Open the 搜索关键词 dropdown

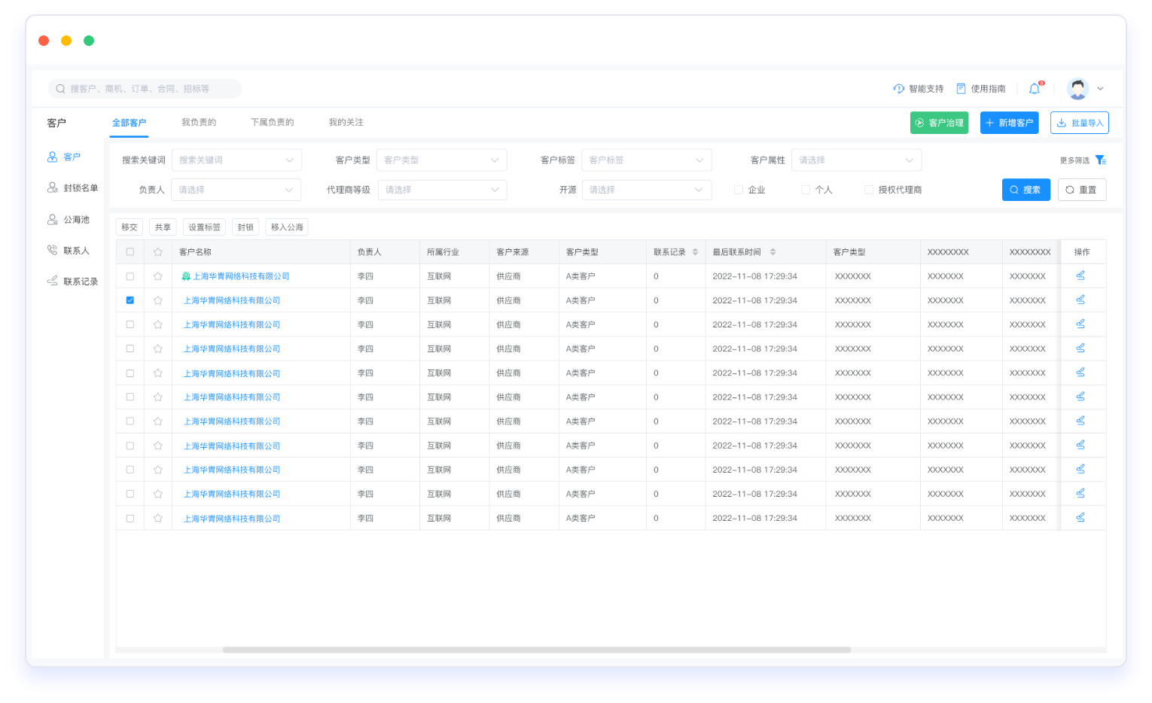coord(236,160)
